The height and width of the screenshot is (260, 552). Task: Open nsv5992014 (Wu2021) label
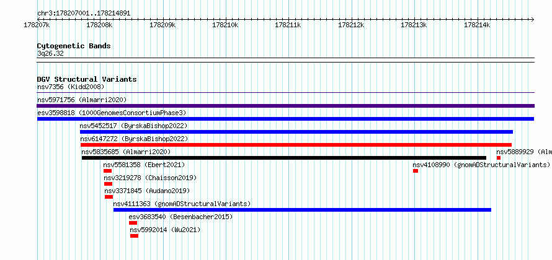click(166, 230)
